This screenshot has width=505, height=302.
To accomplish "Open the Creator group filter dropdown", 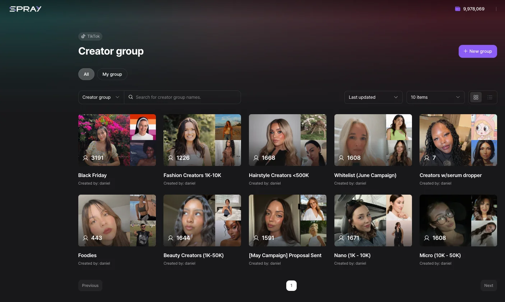I will click(x=101, y=97).
